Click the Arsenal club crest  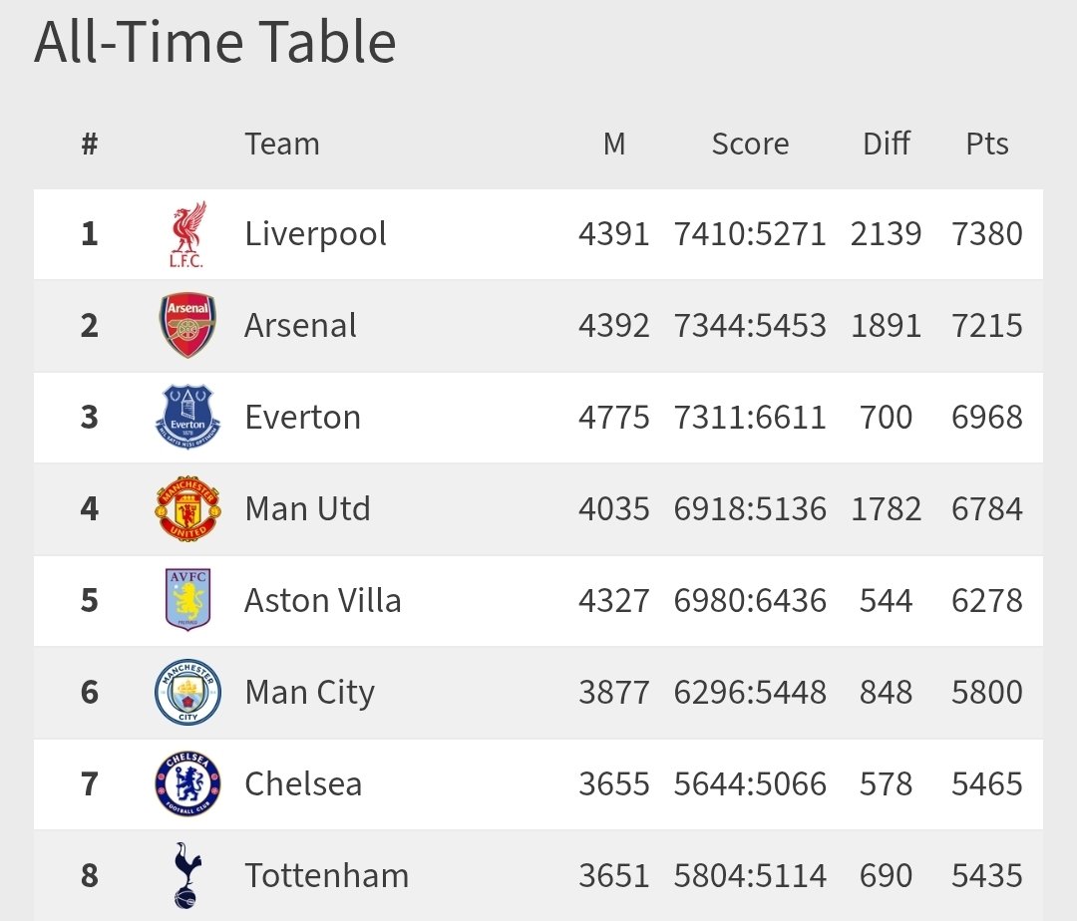point(187,326)
